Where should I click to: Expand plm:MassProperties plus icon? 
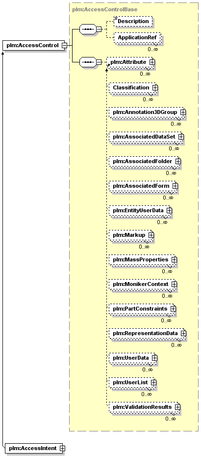[x=174, y=259]
